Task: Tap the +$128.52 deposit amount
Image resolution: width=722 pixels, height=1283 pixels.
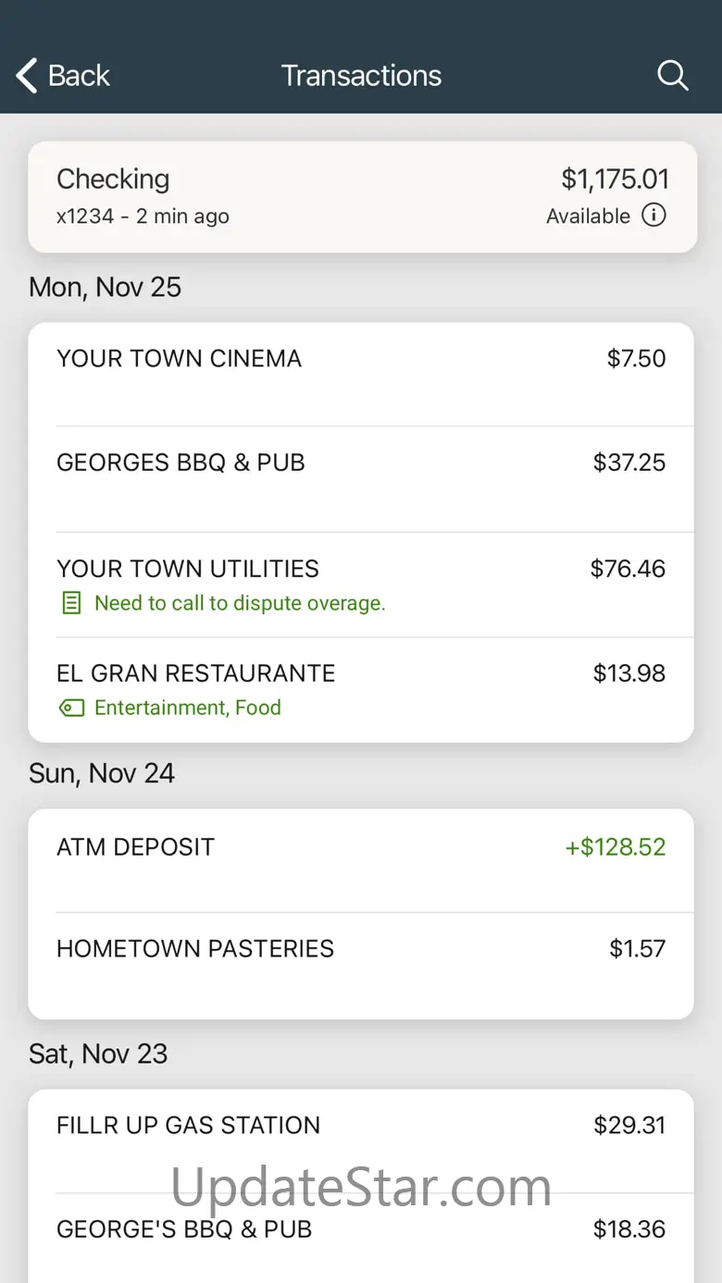Action: point(616,847)
